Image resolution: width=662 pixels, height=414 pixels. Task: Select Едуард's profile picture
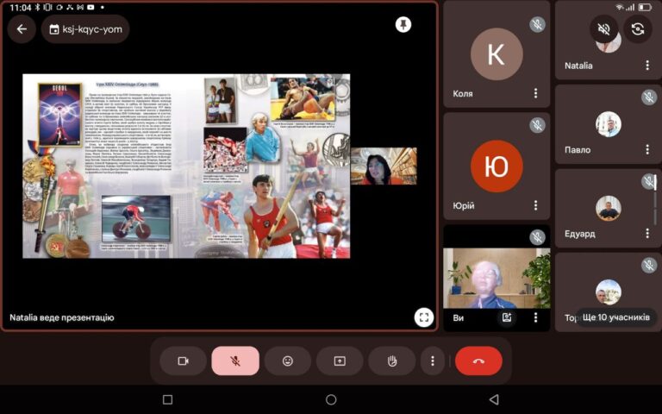click(x=609, y=208)
